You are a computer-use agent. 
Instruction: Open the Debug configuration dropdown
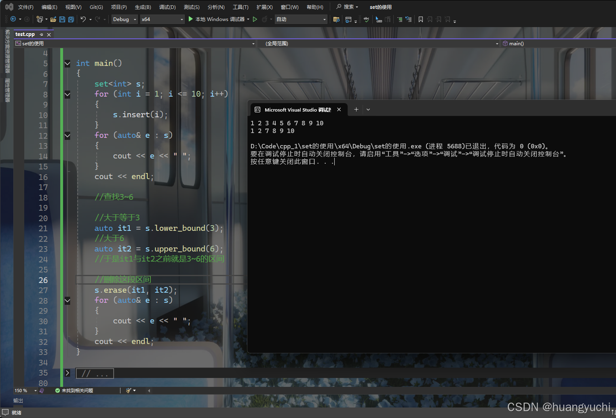coord(124,19)
